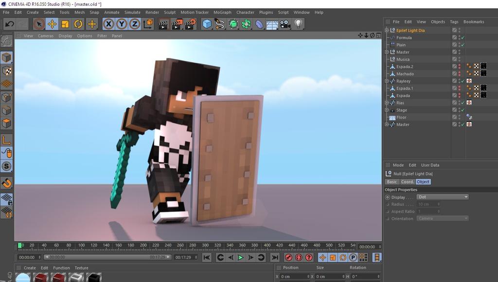This screenshot has height=282, width=498.
Task: Open the spline pen tool icon
Action: click(219, 24)
